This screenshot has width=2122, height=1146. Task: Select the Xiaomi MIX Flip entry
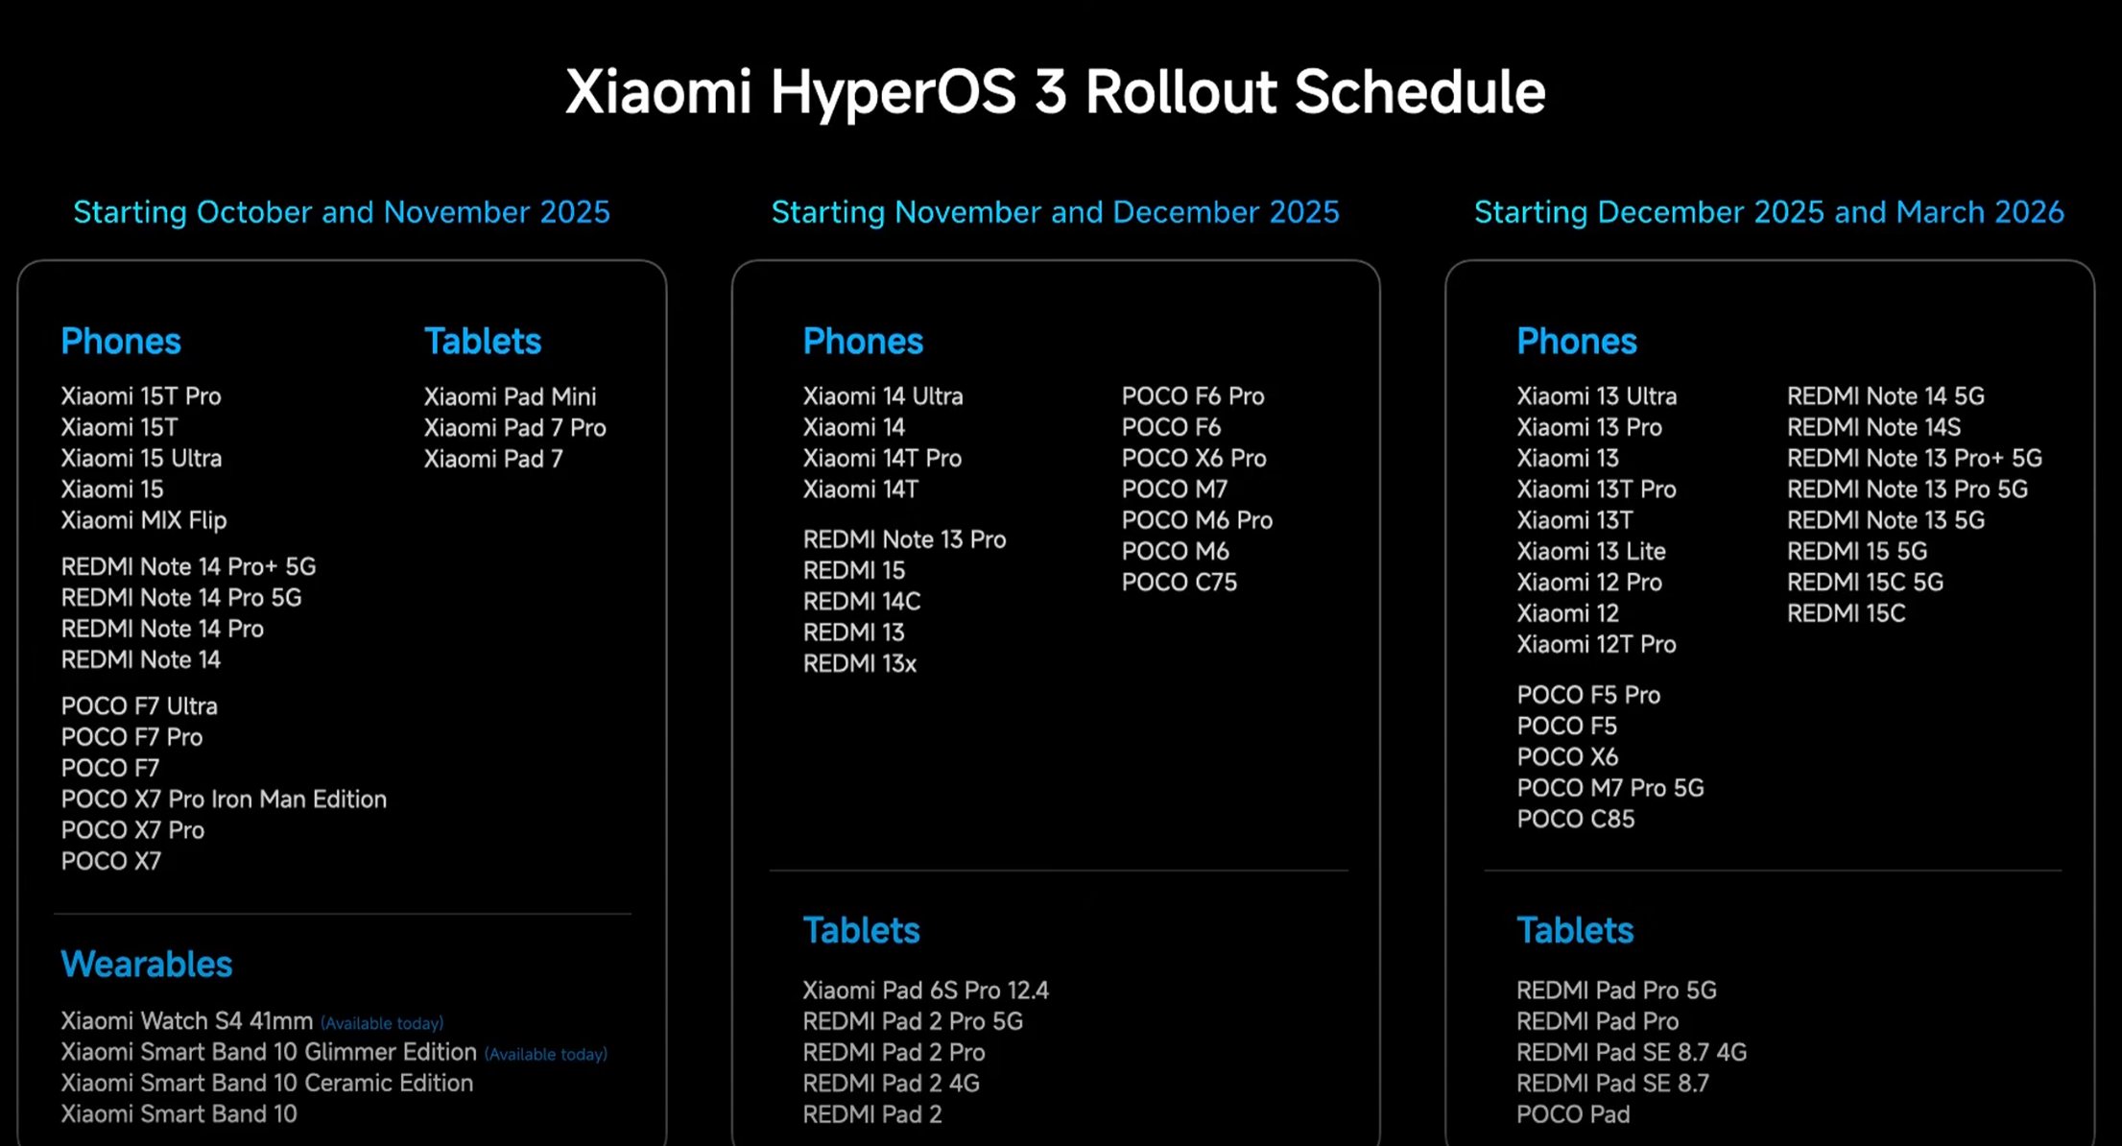point(144,520)
